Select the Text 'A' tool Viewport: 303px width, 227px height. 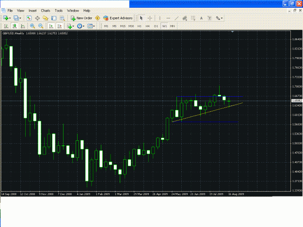click(x=201, y=18)
